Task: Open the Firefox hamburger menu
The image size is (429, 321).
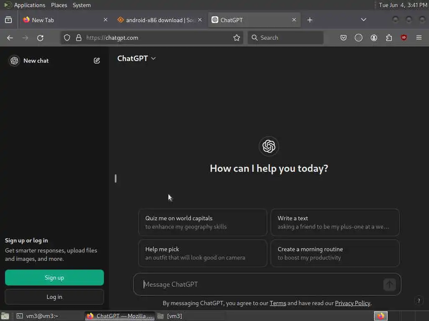Action: [419, 38]
